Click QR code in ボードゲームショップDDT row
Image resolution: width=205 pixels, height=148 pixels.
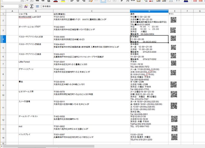click(x=173, y=30)
